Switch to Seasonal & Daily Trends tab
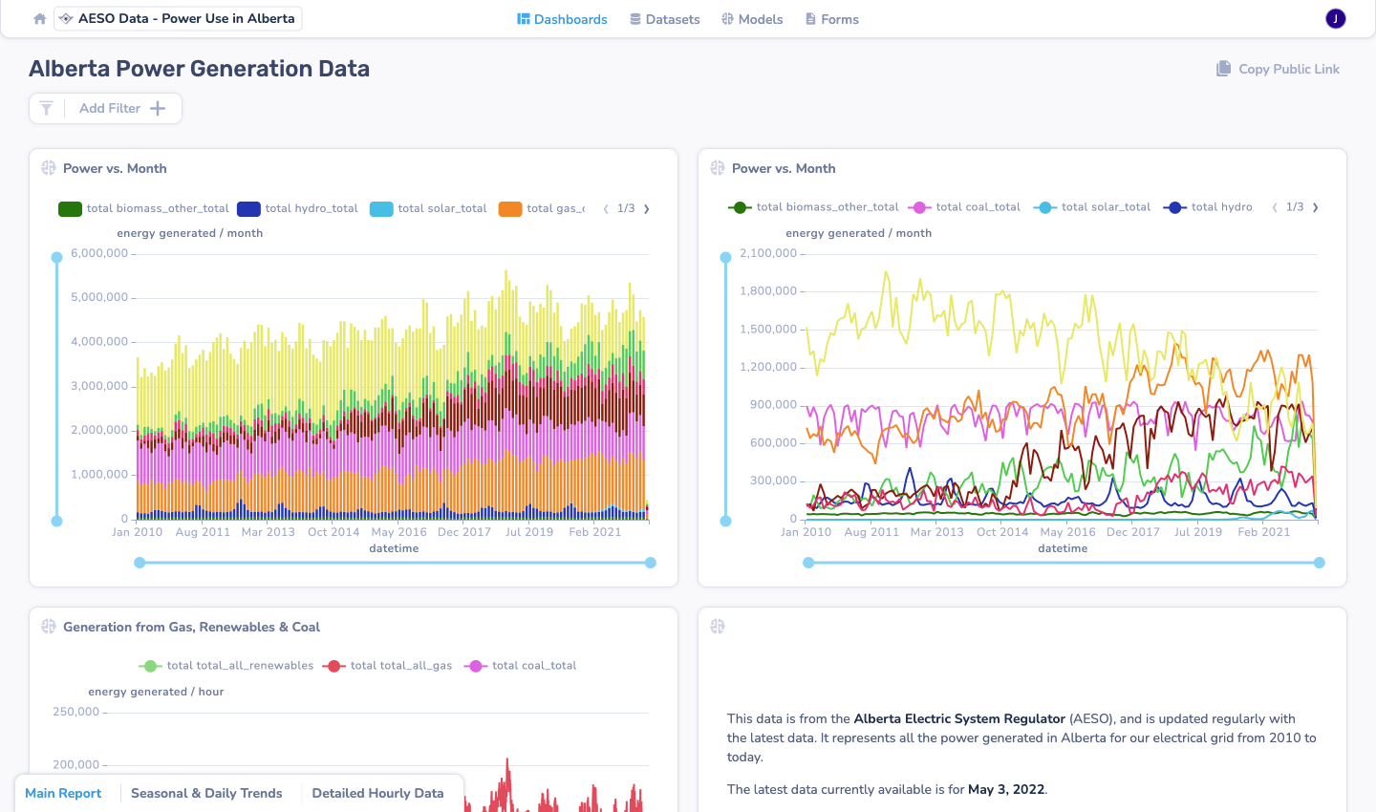 pos(206,793)
